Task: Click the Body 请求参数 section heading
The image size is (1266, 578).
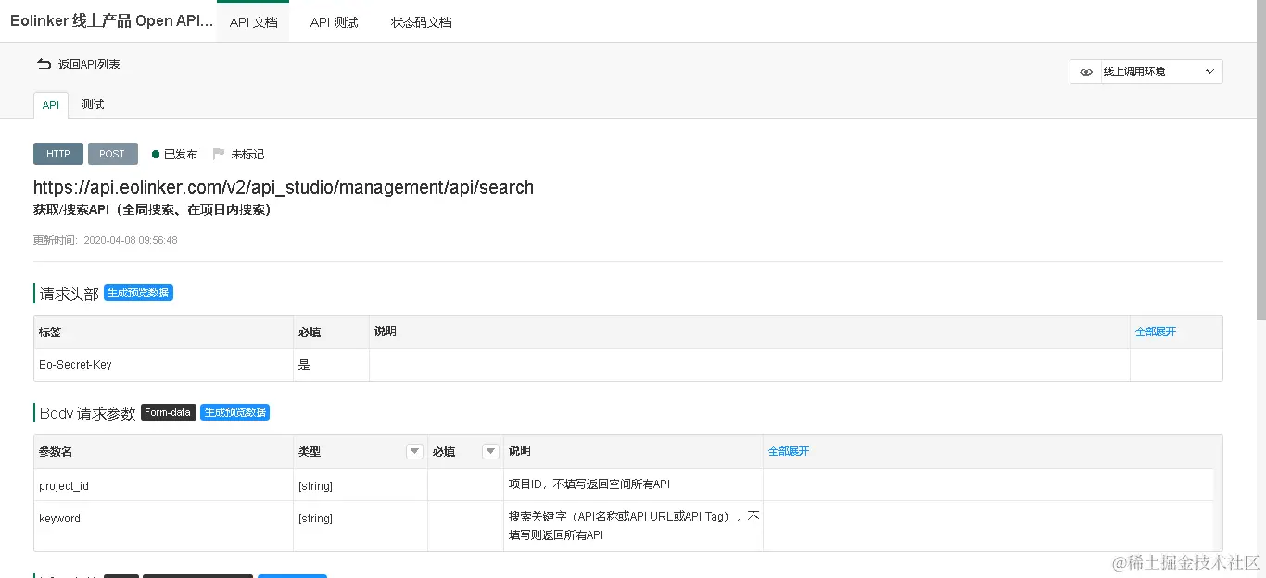Action: [x=88, y=413]
